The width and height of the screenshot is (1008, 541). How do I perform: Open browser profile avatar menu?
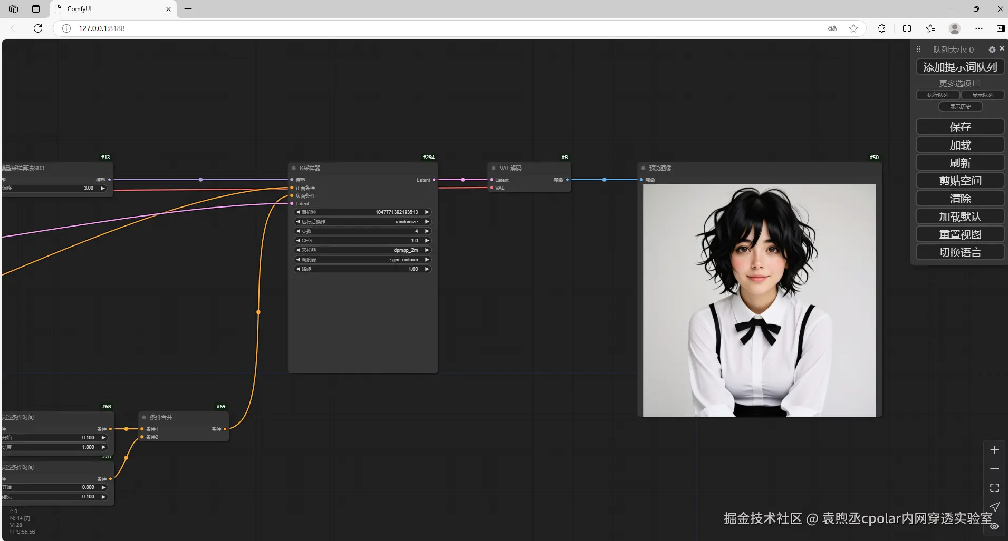[954, 28]
